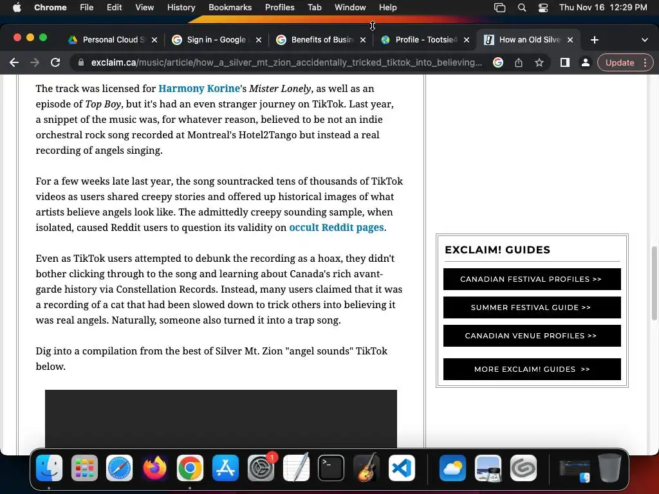659x494 pixels.
Task: Open the cloud weather app in Dock
Action: click(452, 468)
